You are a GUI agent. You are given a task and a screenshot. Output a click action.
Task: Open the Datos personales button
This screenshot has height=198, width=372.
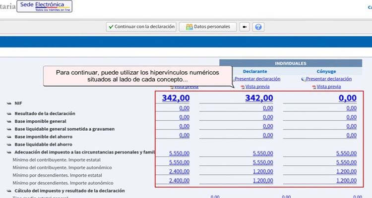pyautogui.click(x=207, y=27)
